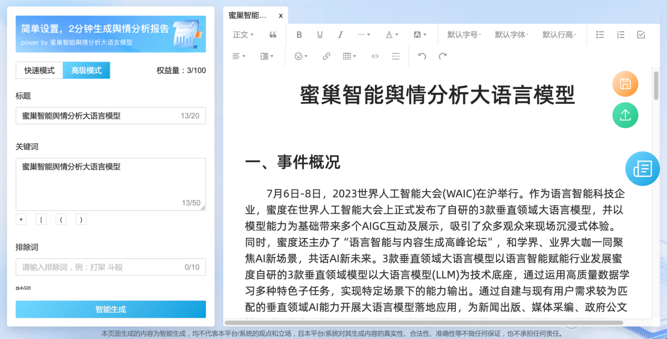Click the 智能生成 generate button
Viewport: 667px width, 339px height.
tap(111, 310)
